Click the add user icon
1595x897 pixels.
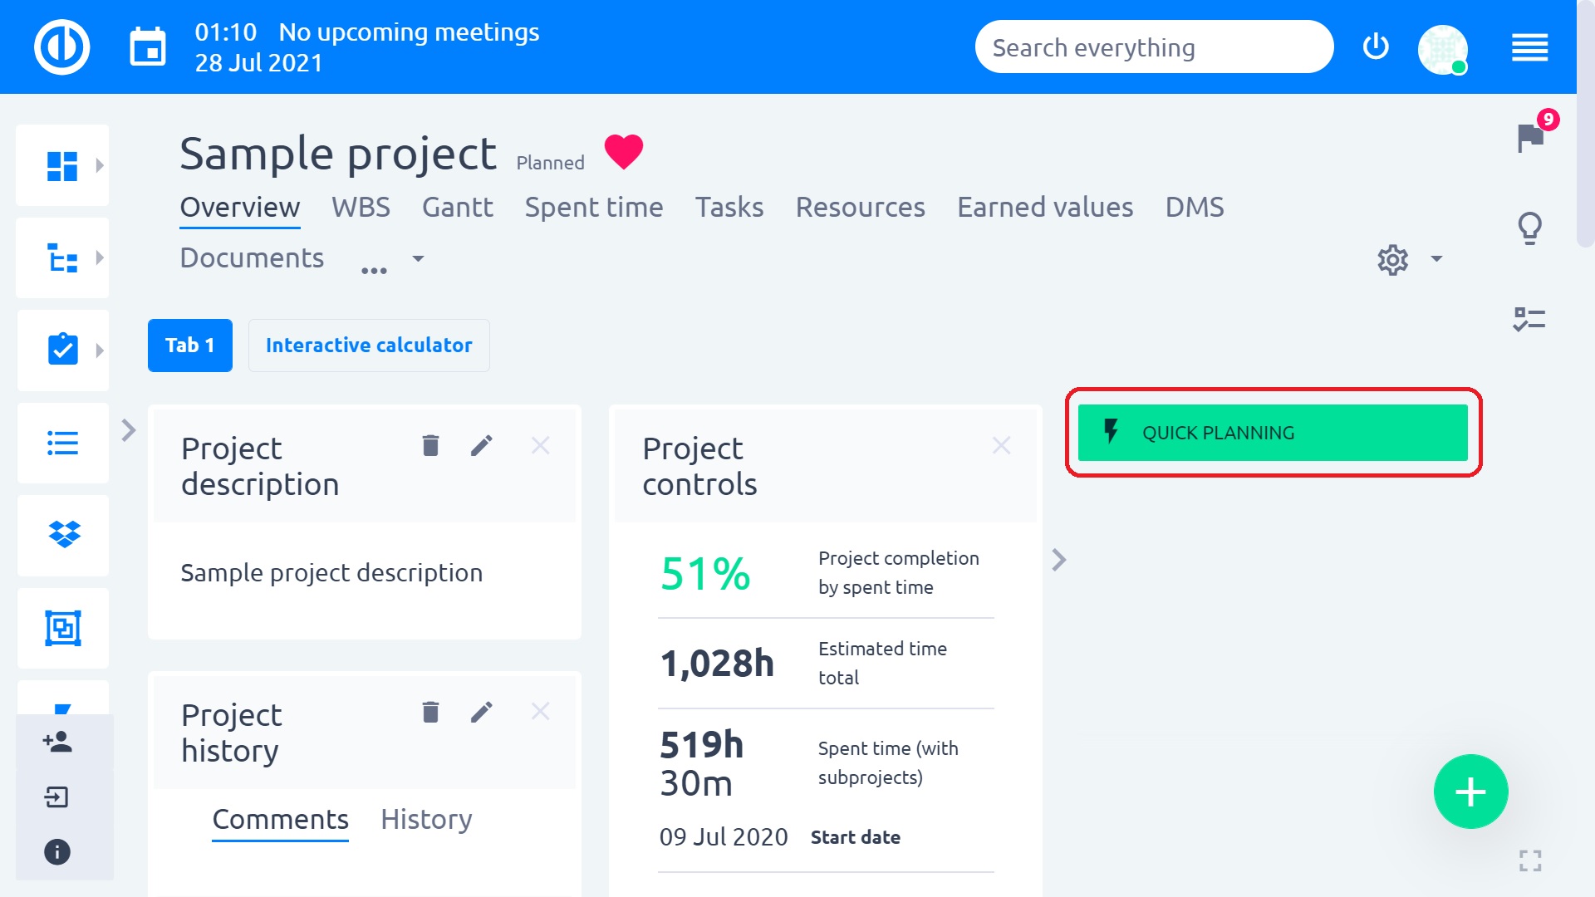click(57, 742)
